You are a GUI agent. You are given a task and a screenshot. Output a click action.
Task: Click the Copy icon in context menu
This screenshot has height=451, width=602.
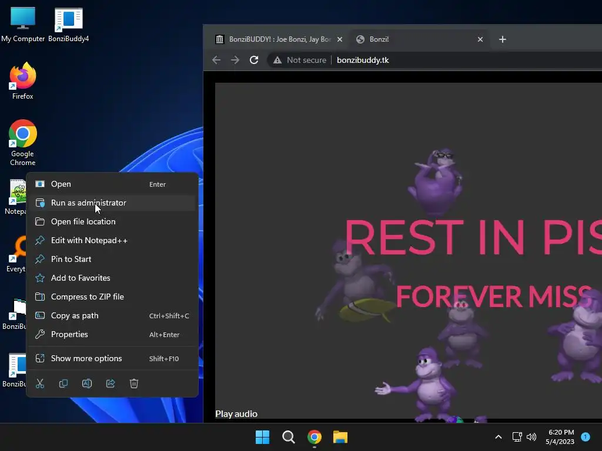click(63, 383)
